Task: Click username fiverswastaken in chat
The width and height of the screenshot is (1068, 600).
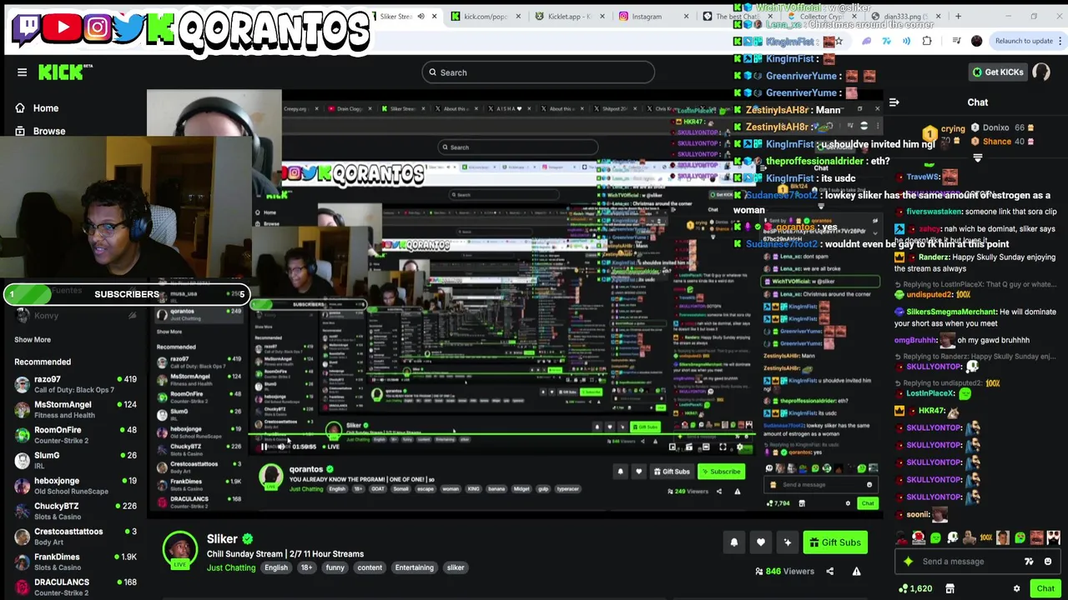Action: click(x=934, y=212)
